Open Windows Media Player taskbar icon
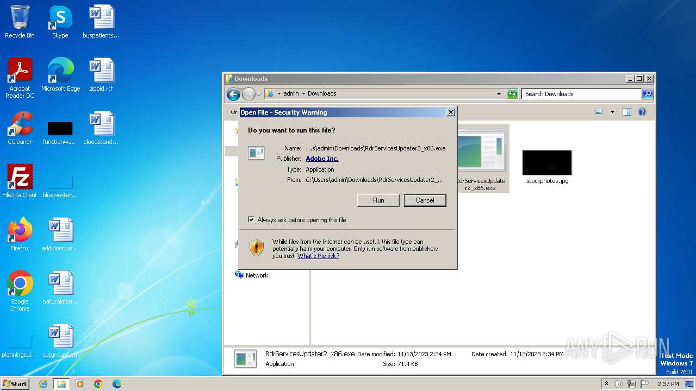The width and height of the screenshot is (696, 391). pyautogui.click(x=80, y=384)
